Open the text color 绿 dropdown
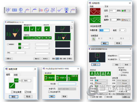This screenshot has height=102, width=137. tap(126, 11)
